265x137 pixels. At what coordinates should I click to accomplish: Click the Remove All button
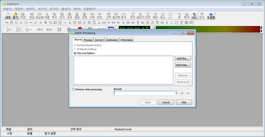pos(183,82)
